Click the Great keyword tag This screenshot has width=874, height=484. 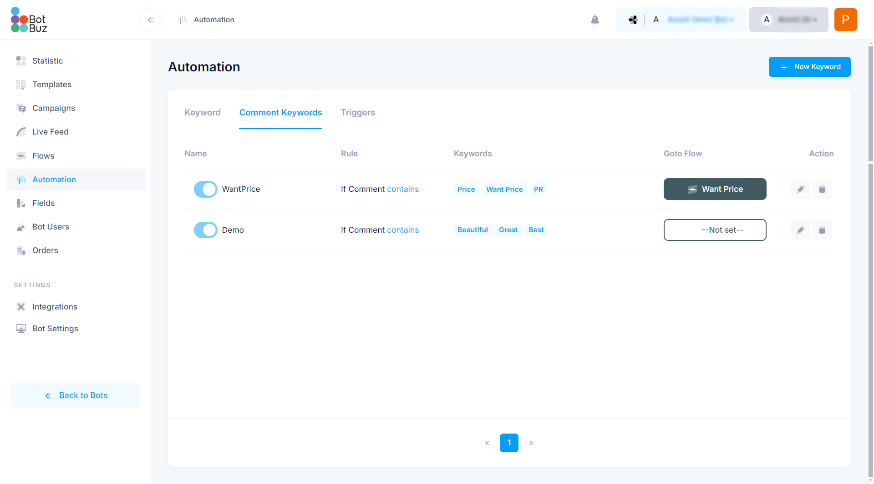point(508,230)
